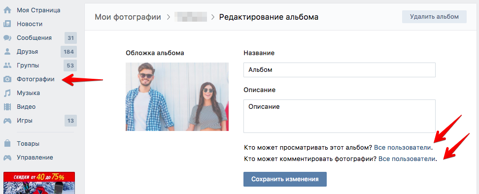Open Музыка in the left menu
The height and width of the screenshot is (194, 479).
tap(29, 93)
